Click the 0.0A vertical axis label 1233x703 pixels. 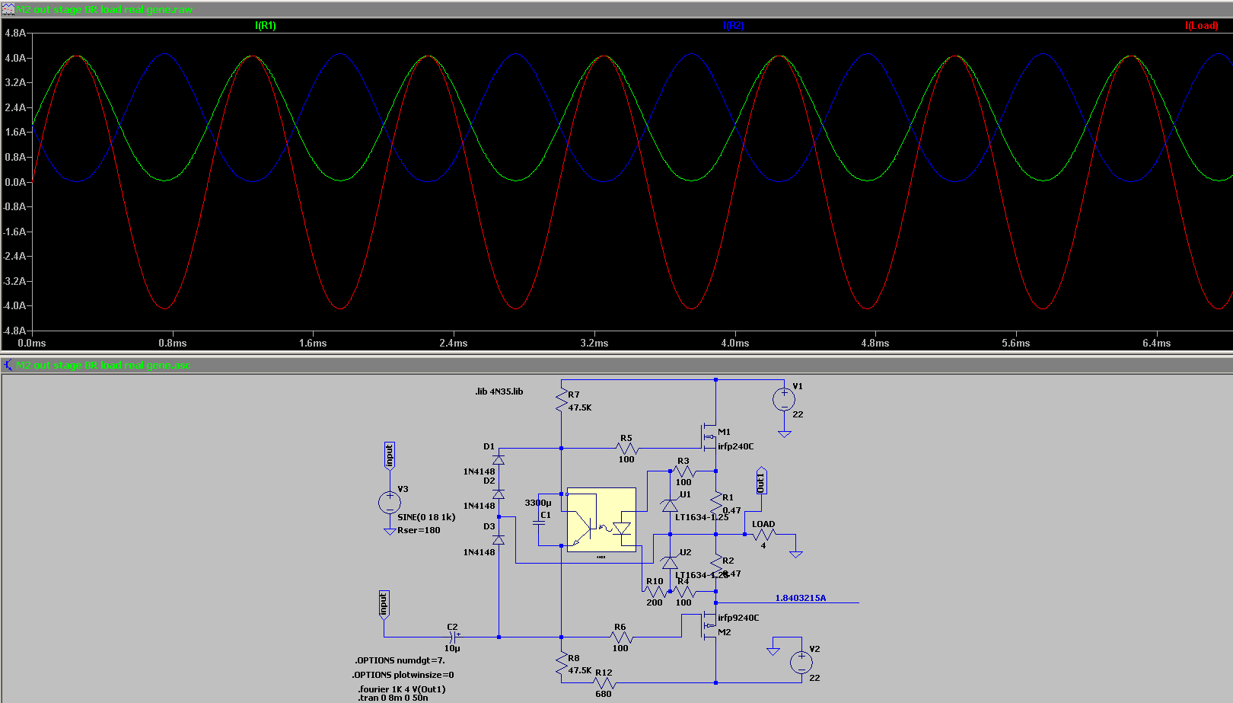(15, 182)
